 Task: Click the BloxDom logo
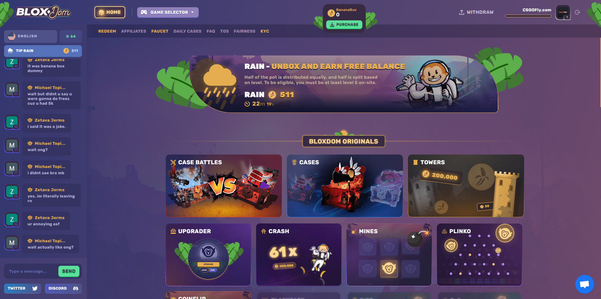click(x=43, y=12)
